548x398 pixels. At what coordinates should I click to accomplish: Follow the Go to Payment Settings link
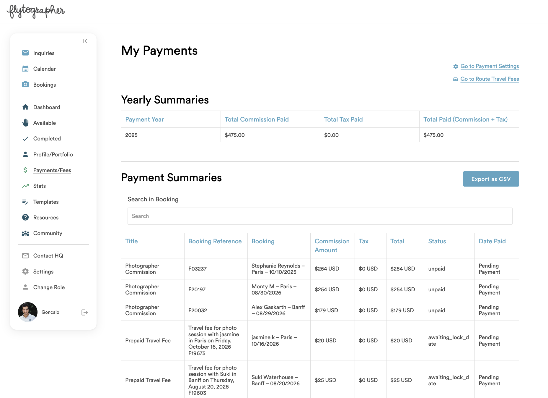pyautogui.click(x=490, y=66)
